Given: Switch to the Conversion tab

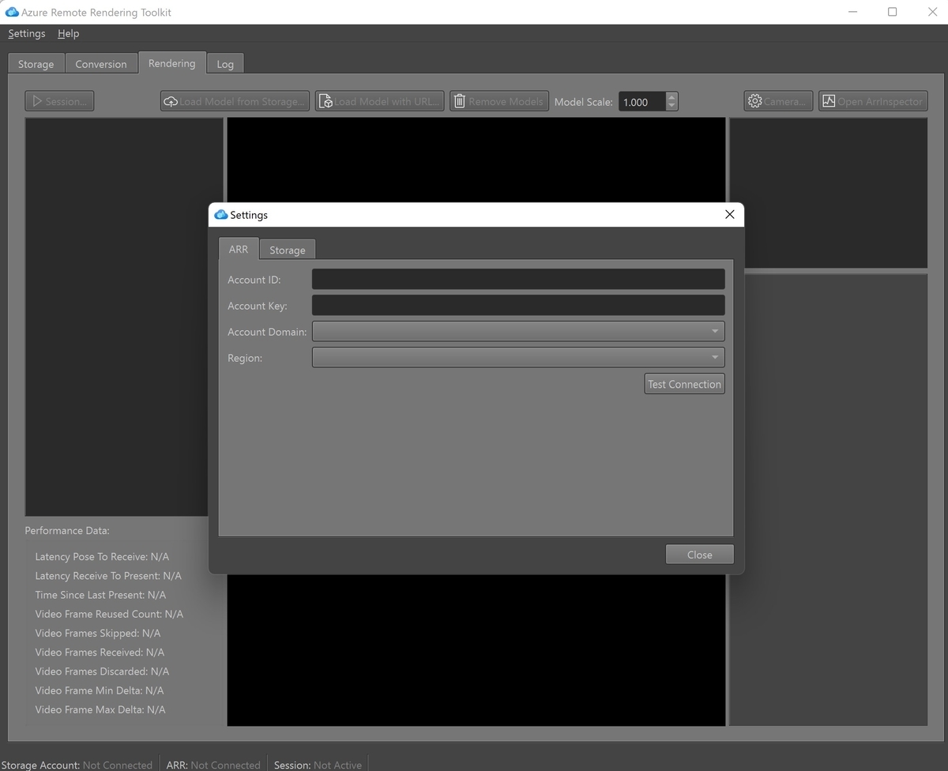Looking at the screenshot, I should [101, 64].
